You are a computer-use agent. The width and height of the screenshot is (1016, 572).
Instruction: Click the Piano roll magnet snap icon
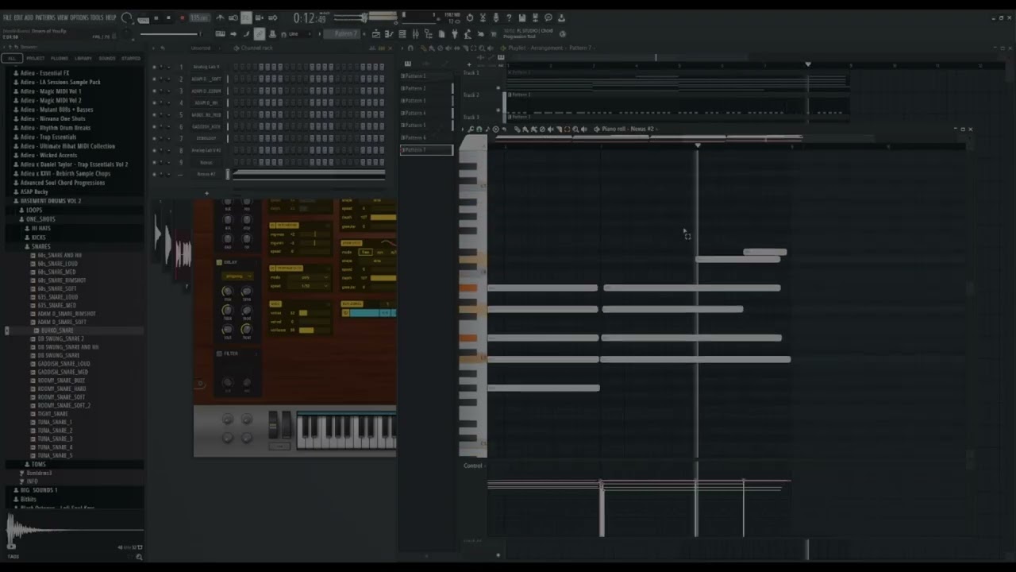coord(479,129)
